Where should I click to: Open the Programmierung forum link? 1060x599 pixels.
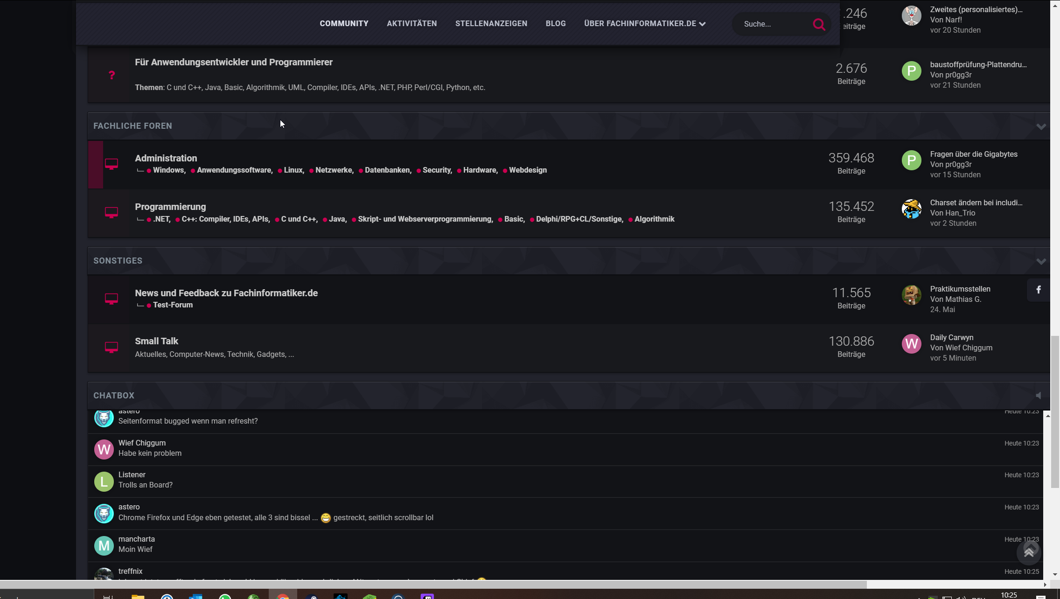click(170, 207)
